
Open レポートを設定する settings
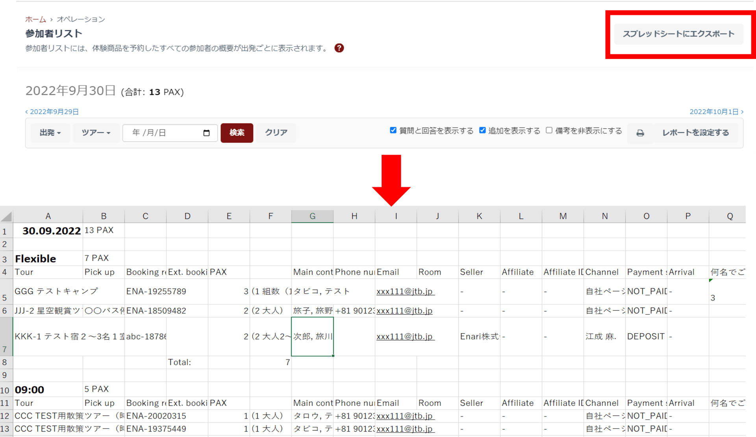point(695,133)
